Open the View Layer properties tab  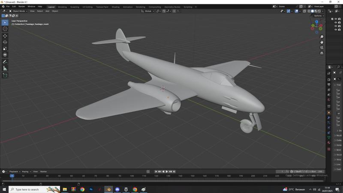pos(329,90)
